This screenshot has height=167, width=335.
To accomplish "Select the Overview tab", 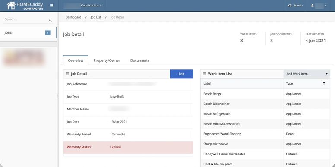I will click(x=76, y=60).
